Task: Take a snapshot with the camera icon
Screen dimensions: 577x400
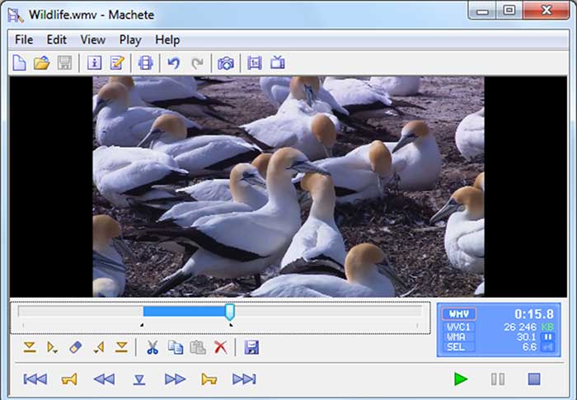Action: 226,64
